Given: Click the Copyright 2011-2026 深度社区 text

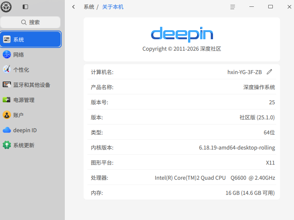Looking at the screenshot, I should point(182,49).
